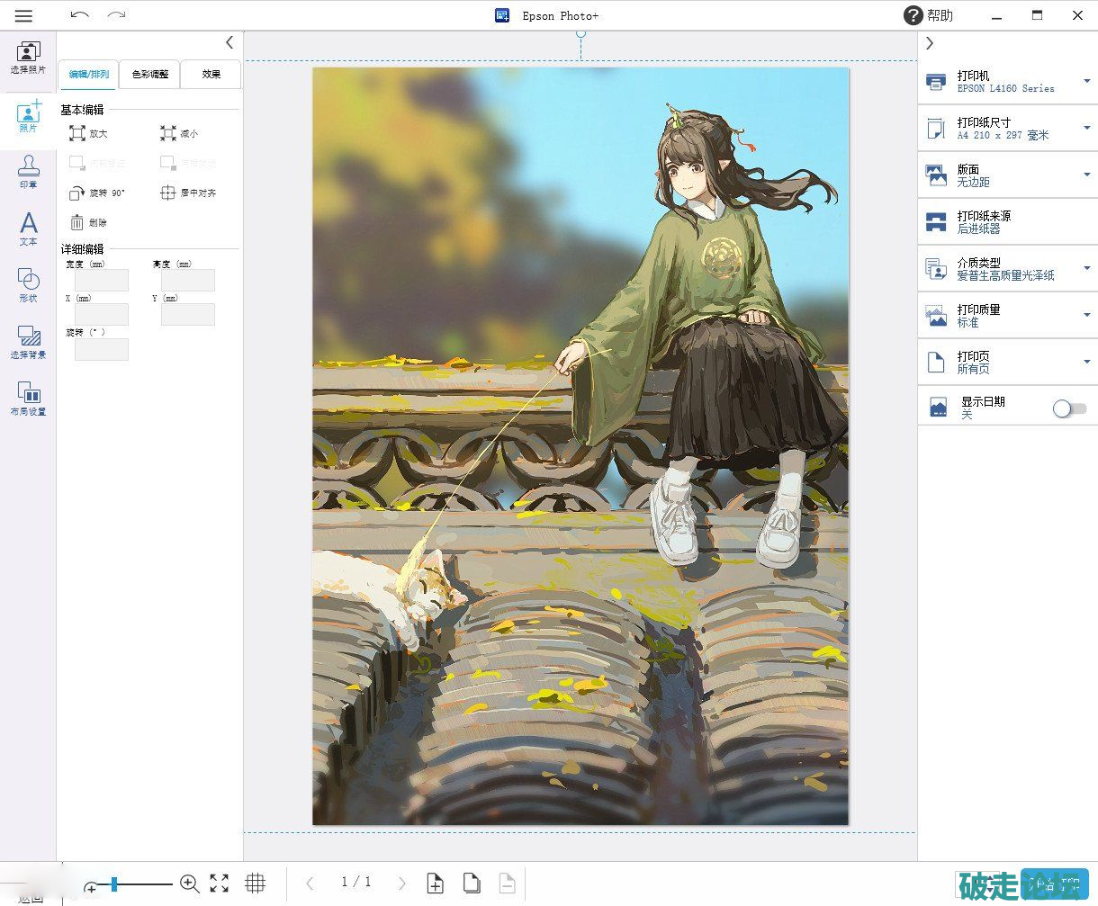Open the 形状 shapes tool
This screenshot has width=1098, height=906.
pyautogui.click(x=29, y=283)
